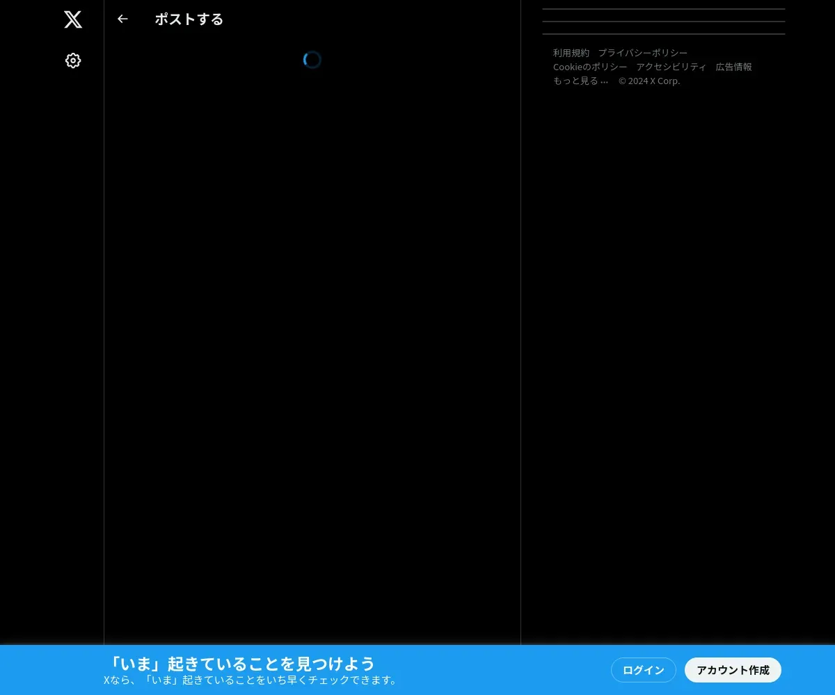Viewport: 835px width, 695px height.
Task: Go back using the left arrow icon
Action: (122, 19)
